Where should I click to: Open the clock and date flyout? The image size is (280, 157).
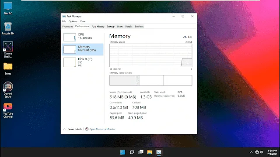coord(272,152)
